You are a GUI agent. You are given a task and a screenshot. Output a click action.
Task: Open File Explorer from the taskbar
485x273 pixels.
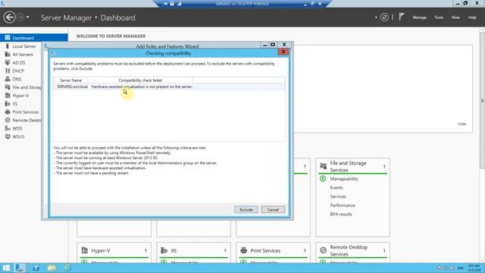pos(52,268)
